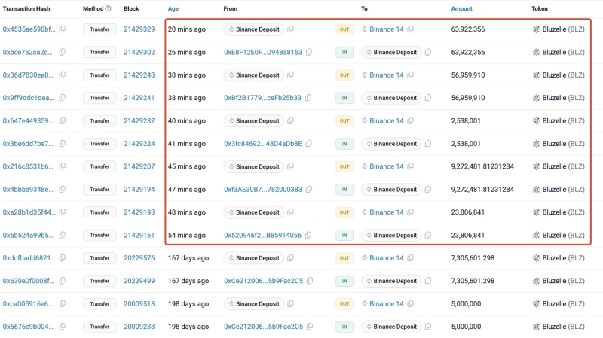The height and width of the screenshot is (338, 603).
Task: Click the Method column help icon
Action: [x=108, y=9]
